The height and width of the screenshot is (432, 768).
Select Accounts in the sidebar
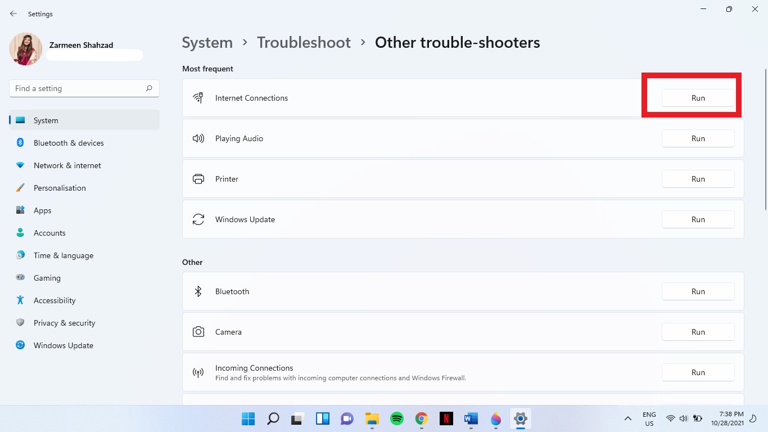[49, 232]
